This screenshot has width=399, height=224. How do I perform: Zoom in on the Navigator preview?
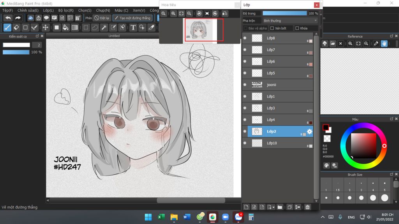point(173,14)
